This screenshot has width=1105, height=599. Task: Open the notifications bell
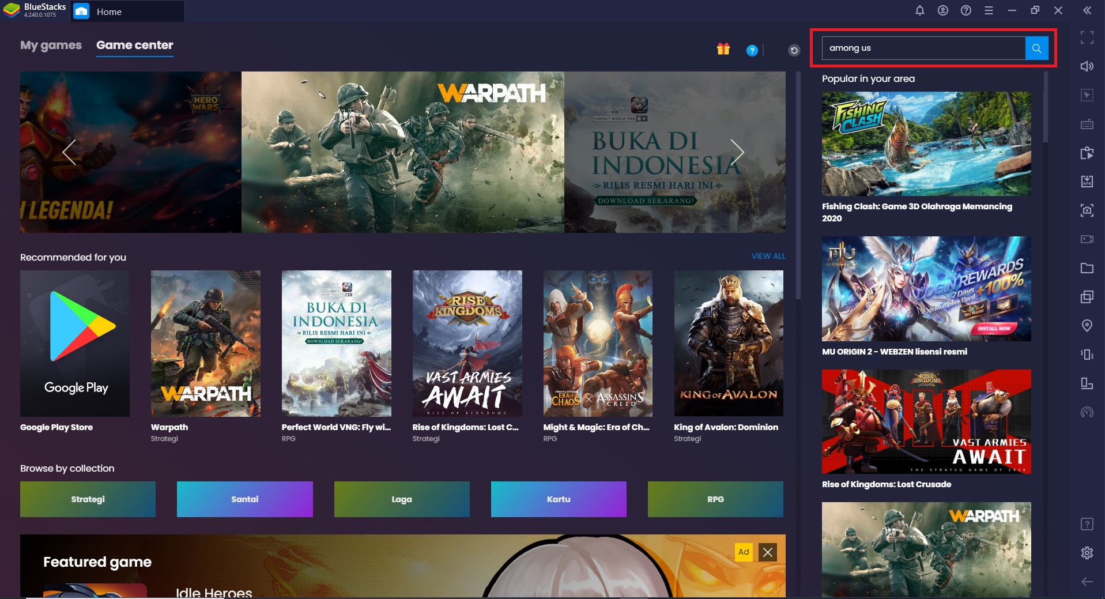point(920,10)
